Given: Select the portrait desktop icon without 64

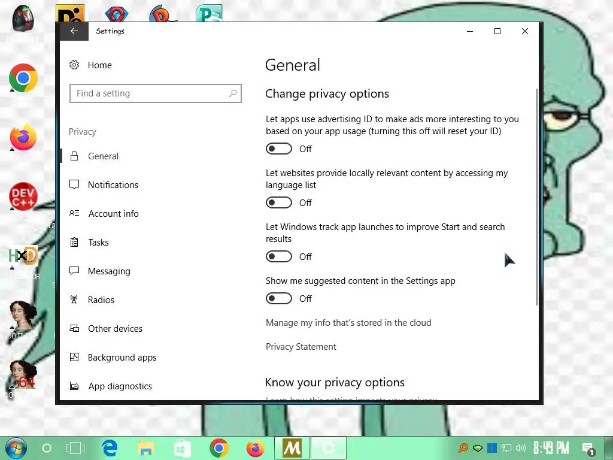Looking at the screenshot, I should (x=23, y=315).
